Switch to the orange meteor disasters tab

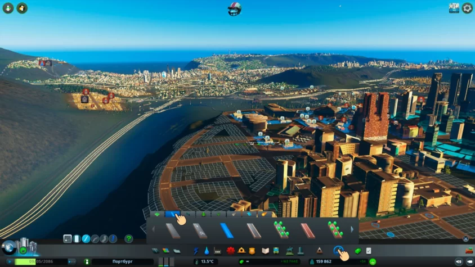pyautogui.click(x=265, y=214)
